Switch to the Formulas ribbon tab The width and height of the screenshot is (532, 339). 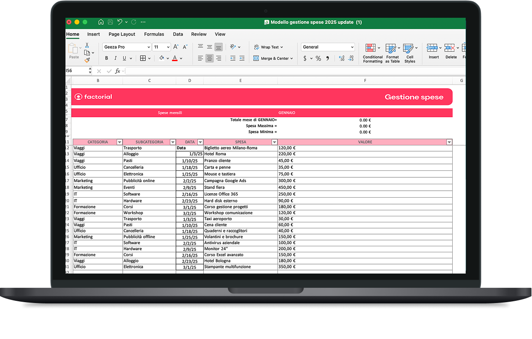[x=154, y=34]
